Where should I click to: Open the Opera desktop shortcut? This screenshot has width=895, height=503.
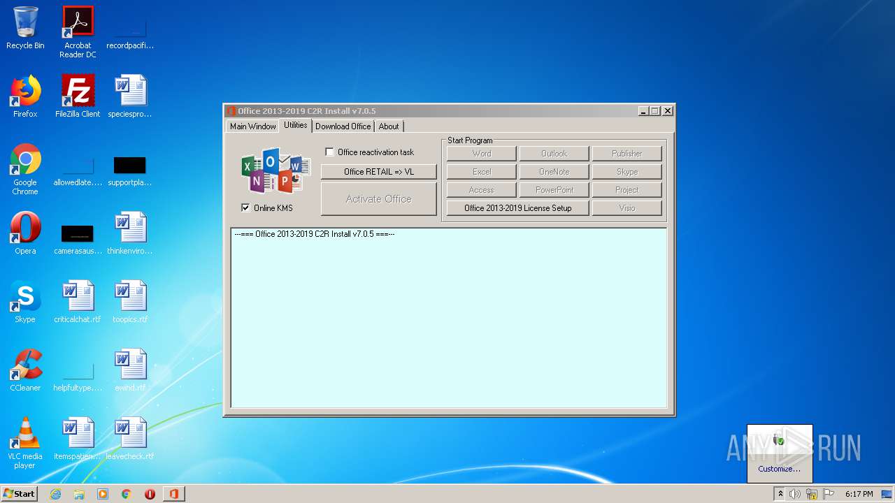[x=25, y=233]
